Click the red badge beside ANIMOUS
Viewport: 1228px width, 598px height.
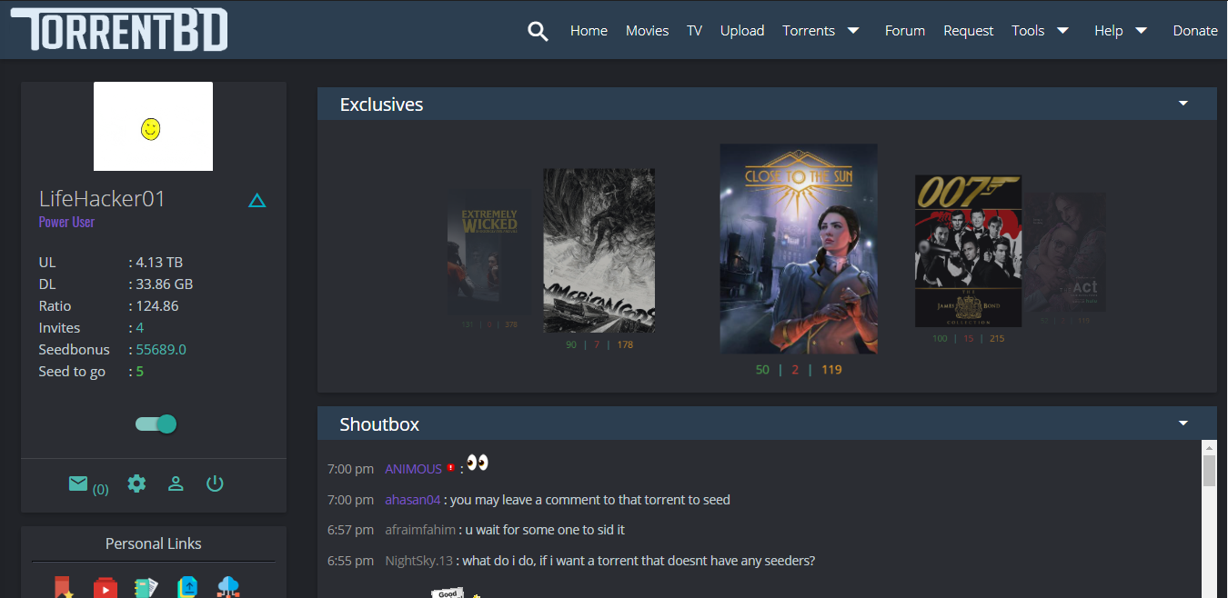click(450, 469)
